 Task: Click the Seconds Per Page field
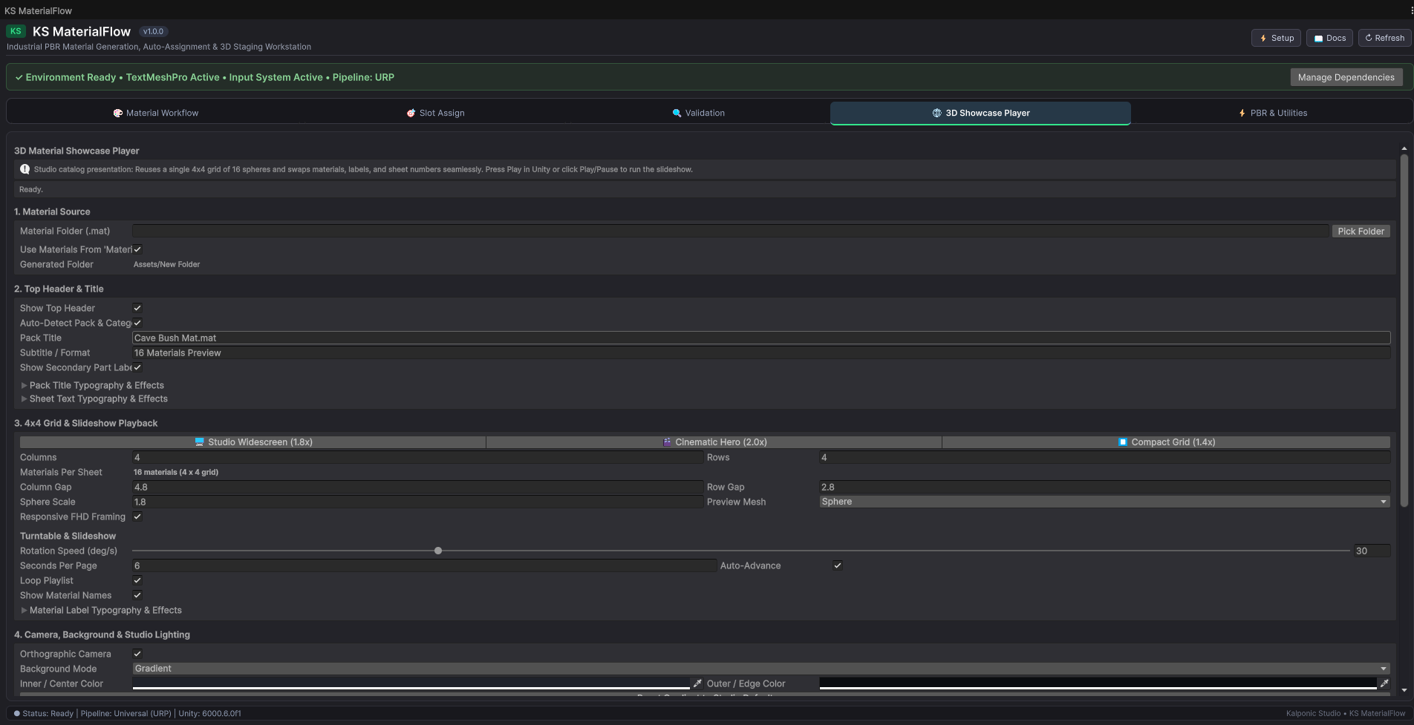[424, 565]
